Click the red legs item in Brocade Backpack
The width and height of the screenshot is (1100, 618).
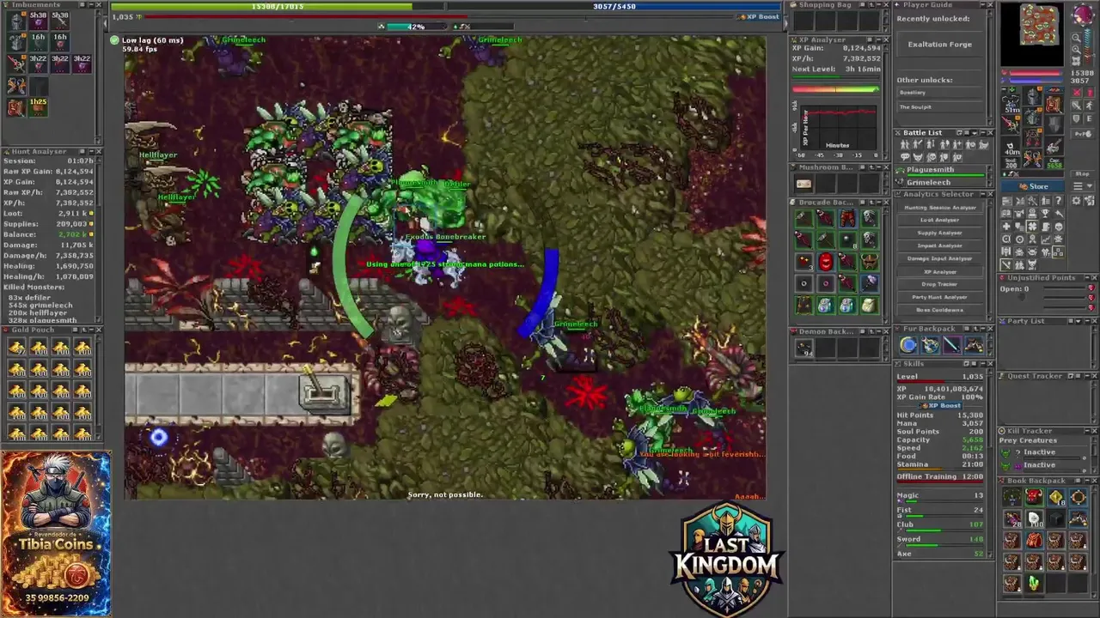(847, 219)
